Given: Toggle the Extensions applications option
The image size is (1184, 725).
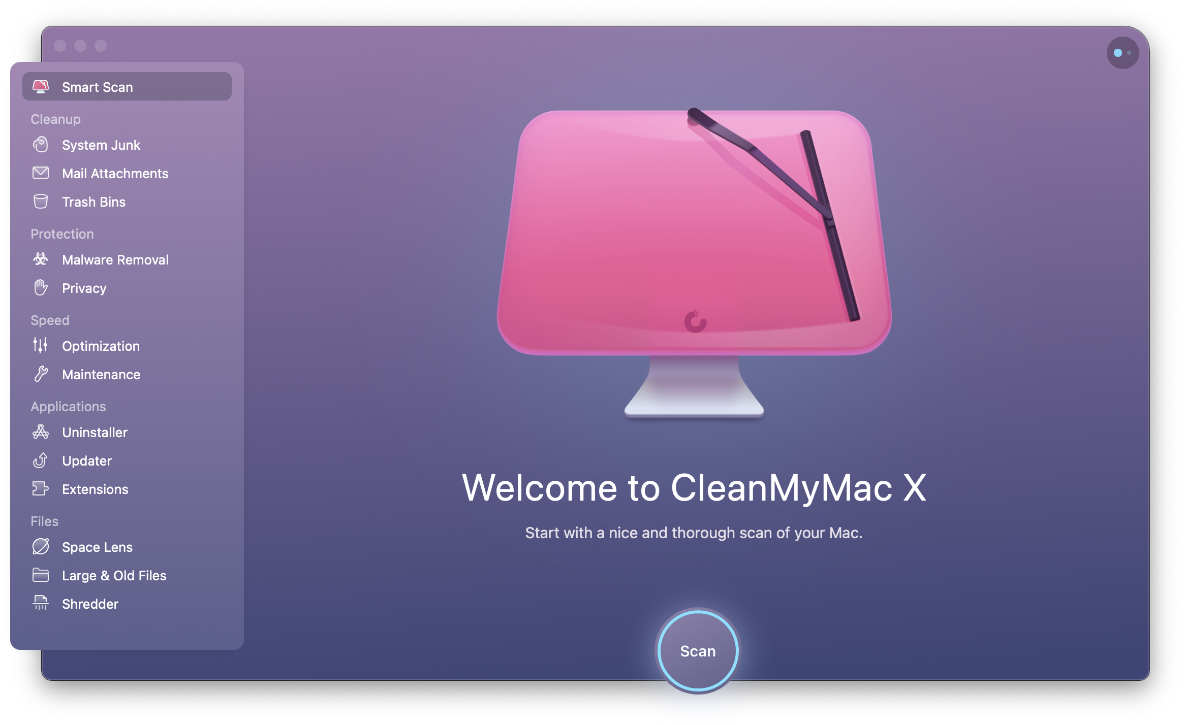Looking at the screenshot, I should [94, 489].
